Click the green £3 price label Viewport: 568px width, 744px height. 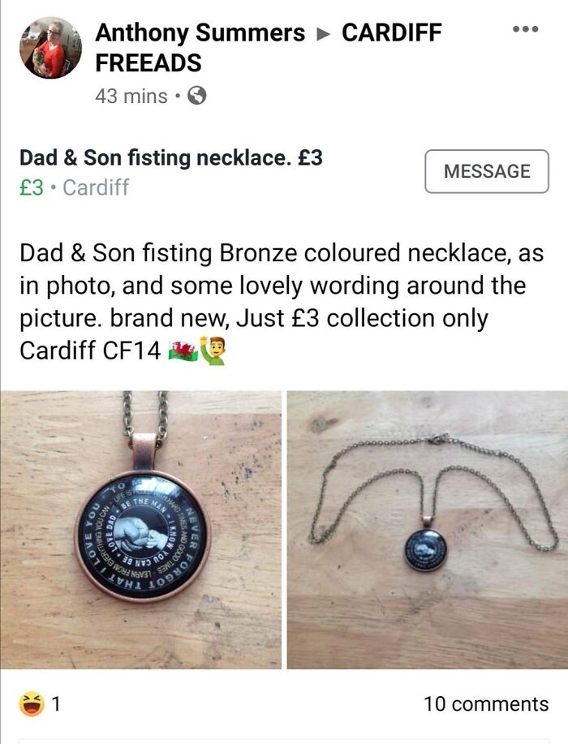coord(32,187)
